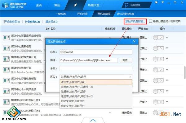Open the title bar dropdown menu icon
This screenshot has width=186, height=123.
coord(162,2)
